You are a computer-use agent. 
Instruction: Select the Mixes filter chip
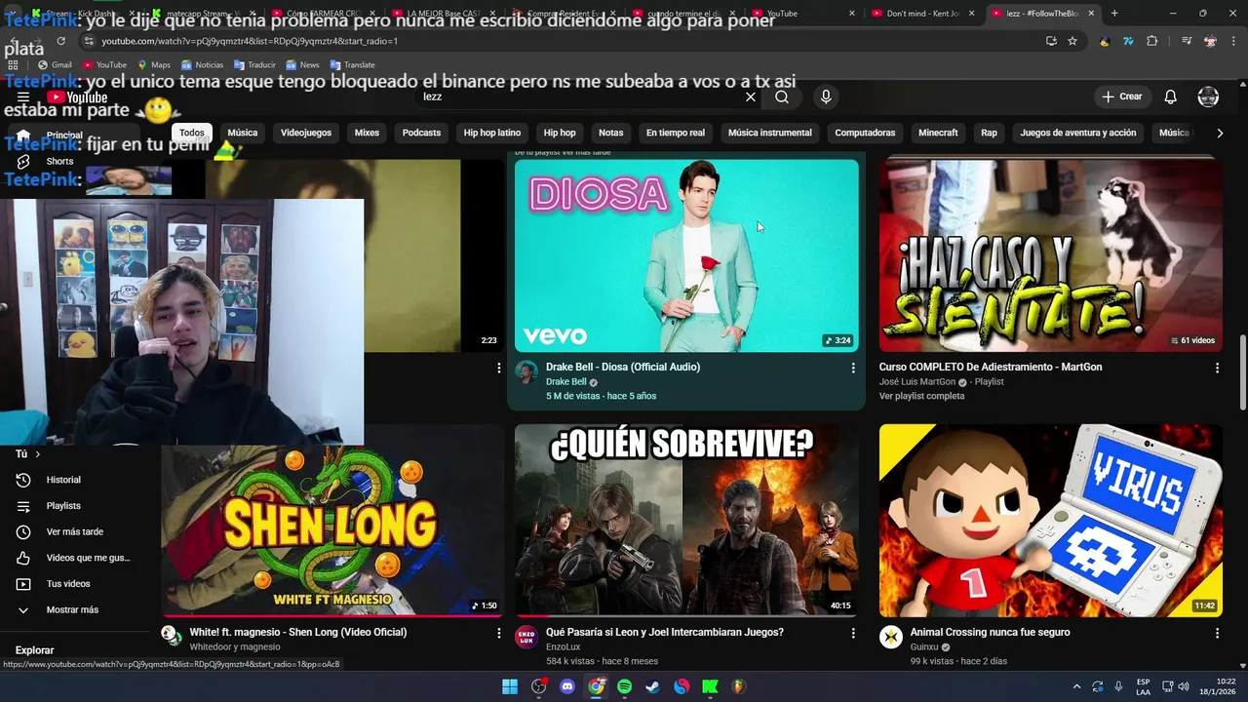pos(367,133)
